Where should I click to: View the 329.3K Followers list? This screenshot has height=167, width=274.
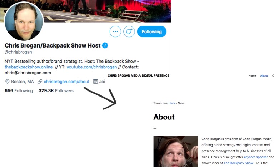[56, 90]
